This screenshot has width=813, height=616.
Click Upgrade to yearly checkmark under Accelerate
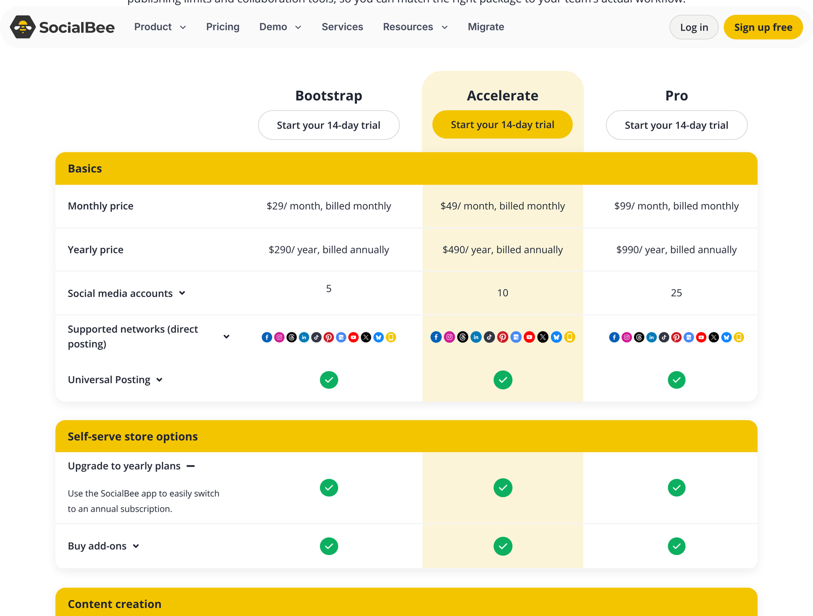click(503, 487)
